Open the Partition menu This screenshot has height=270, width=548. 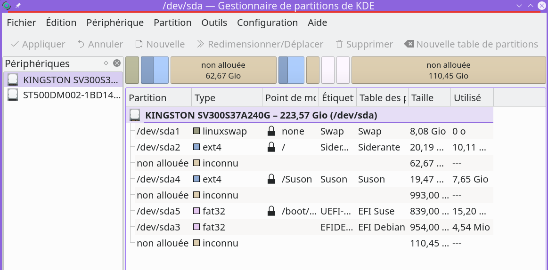[x=172, y=23]
